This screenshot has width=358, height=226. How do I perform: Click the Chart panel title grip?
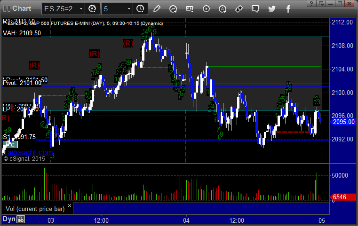(7, 8)
